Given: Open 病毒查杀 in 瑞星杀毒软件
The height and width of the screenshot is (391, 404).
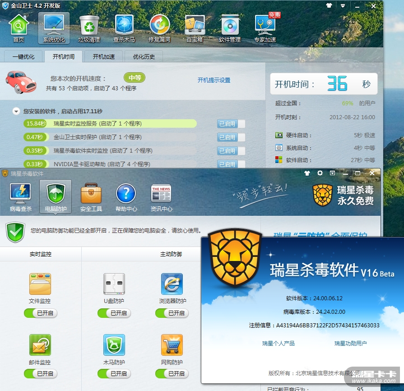Looking at the screenshot, I should point(21,197).
